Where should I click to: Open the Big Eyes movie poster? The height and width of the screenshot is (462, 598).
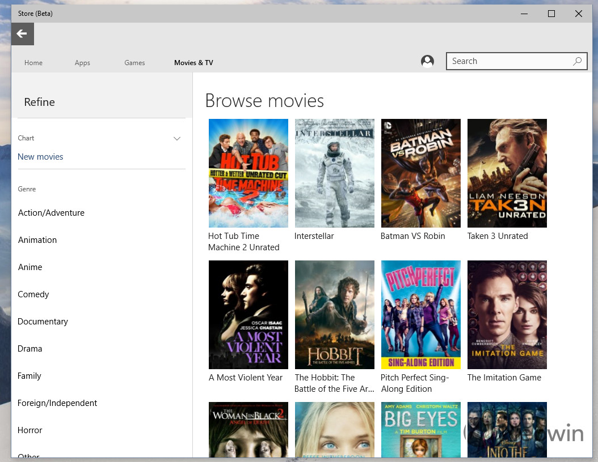pos(420,430)
